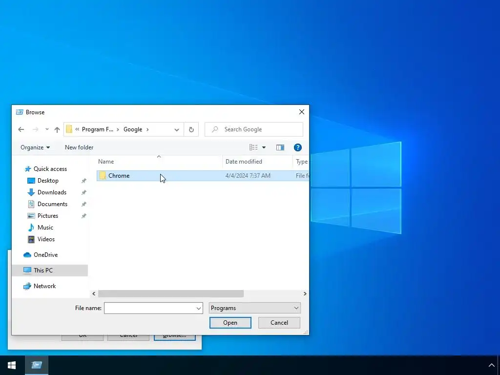Go back with the left arrow button
Screen dimensions: 500x375
pyautogui.click(x=21, y=129)
